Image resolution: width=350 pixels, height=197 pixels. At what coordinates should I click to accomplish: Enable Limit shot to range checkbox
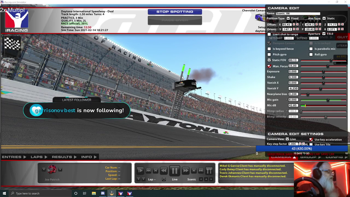coord(269,34)
